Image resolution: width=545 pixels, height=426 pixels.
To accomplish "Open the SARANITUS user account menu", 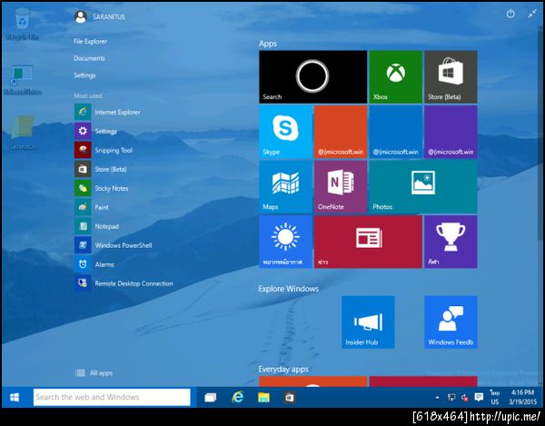I will pos(100,16).
